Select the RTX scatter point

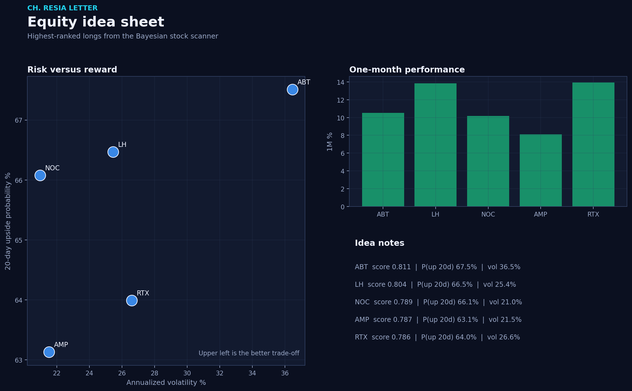(x=132, y=300)
